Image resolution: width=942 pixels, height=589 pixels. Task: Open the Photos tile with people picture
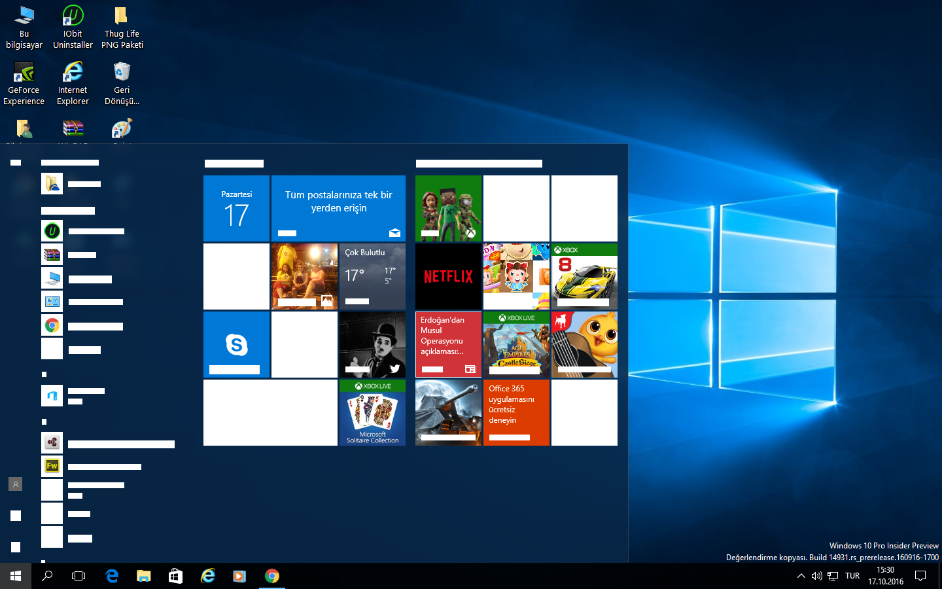[x=304, y=276]
